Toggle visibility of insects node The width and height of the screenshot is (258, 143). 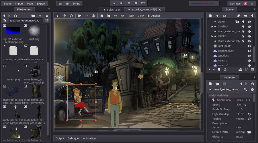pyautogui.click(x=249, y=61)
